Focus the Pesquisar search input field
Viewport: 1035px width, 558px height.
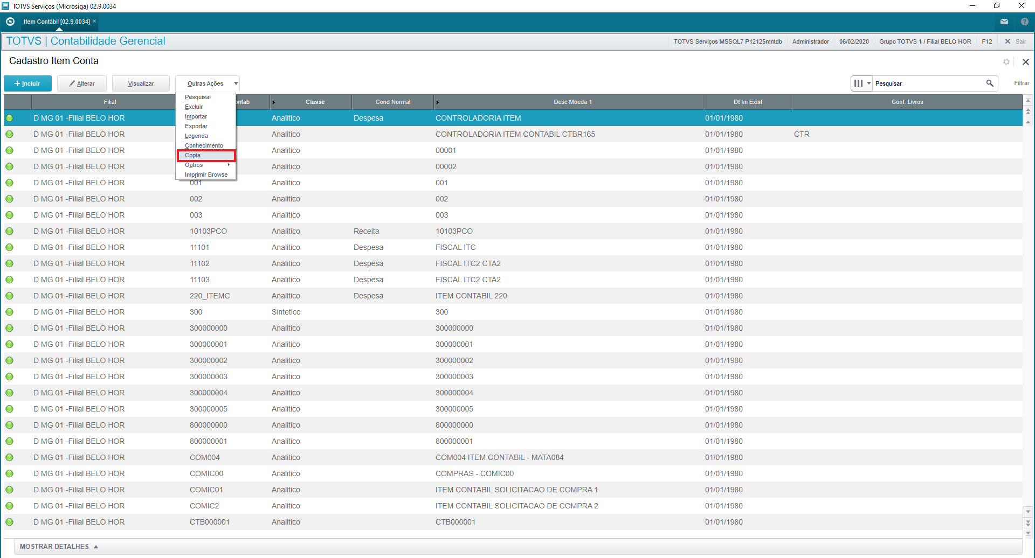[x=929, y=83]
